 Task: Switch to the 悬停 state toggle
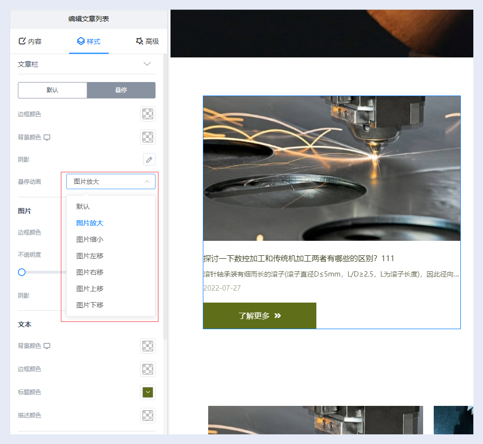point(121,90)
